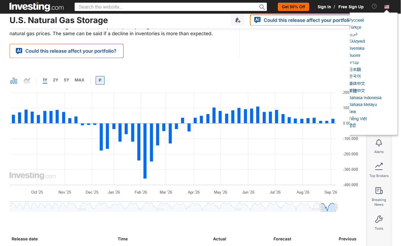Open the Sign In link
The image size is (401, 246).
point(324,7)
